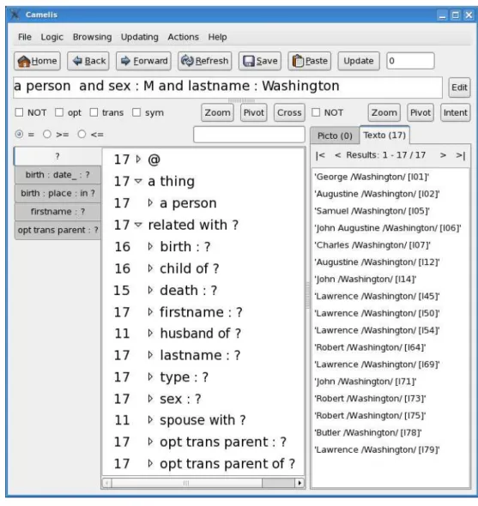Click the Pivot button next to Intent
Viewport: 478px width, 506px height.
(x=421, y=112)
